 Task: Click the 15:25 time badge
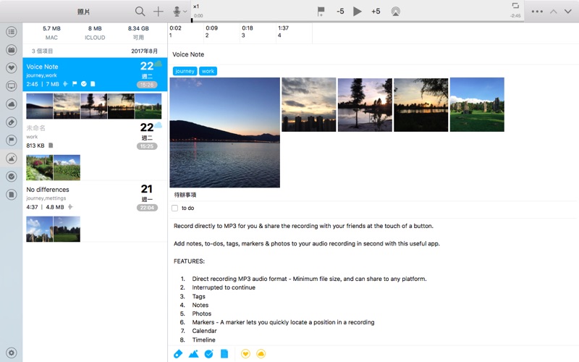[147, 146]
